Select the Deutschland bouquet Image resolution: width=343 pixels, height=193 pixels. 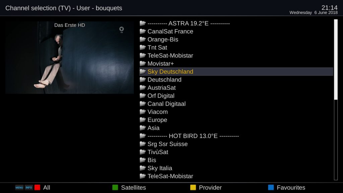(x=236, y=80)
